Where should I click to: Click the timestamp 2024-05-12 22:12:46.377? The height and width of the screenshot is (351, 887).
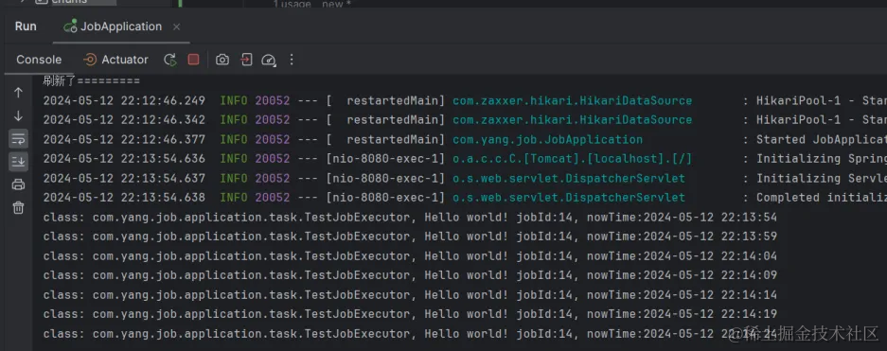coord(124,140)
